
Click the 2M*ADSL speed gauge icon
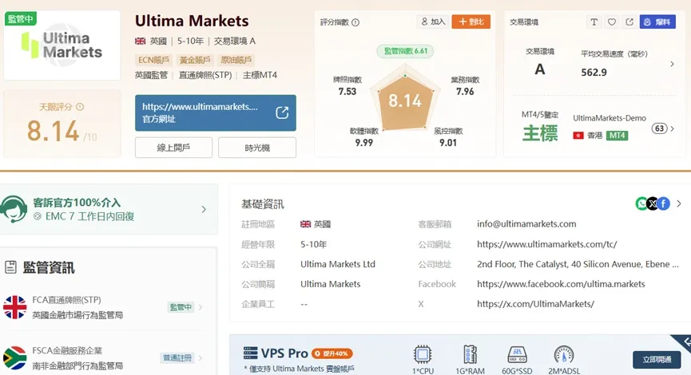[x=564, y=354]
